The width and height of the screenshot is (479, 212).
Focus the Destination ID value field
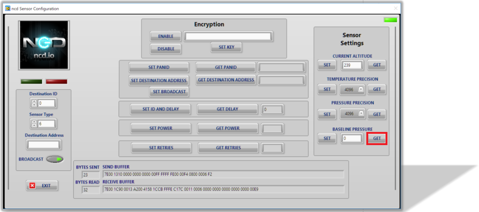(46, 103)
